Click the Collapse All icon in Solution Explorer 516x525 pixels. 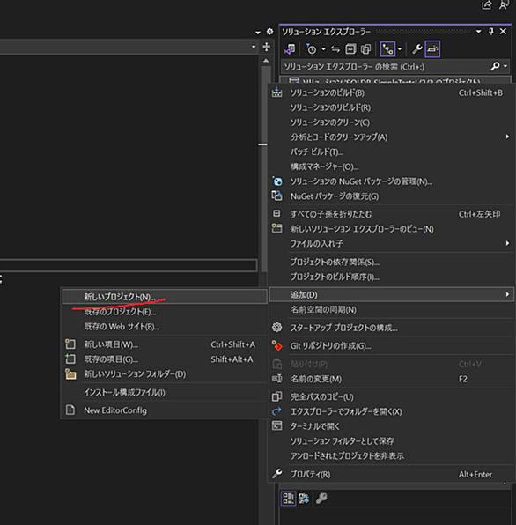[x=350, y=49]
